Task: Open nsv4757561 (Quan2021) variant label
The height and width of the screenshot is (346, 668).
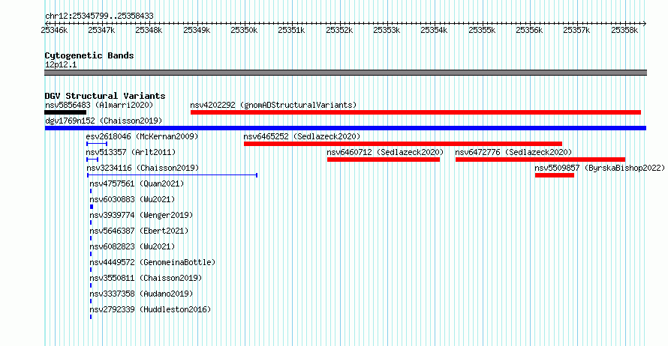Action: tap(137, 183)
